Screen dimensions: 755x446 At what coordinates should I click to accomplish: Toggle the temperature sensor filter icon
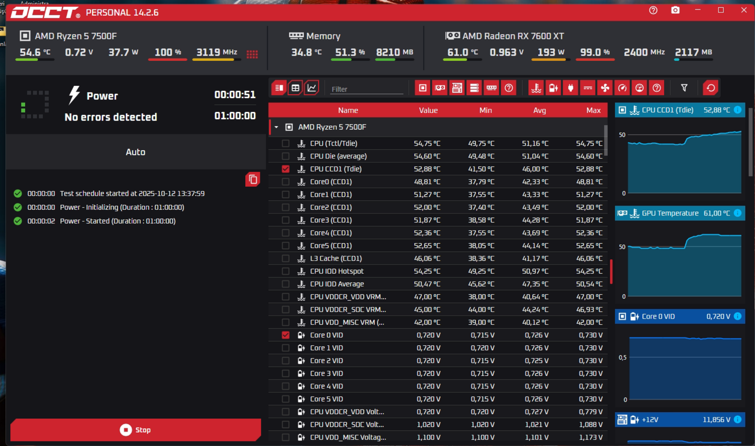point(536,88)
